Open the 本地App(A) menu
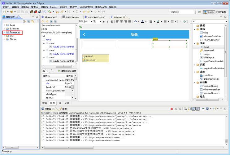Screen dimensions: 230x155 click(x=101, y=7)
